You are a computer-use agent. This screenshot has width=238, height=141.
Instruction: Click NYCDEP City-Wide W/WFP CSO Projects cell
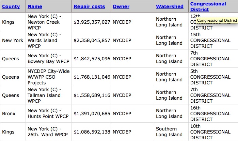coord(49,77)
